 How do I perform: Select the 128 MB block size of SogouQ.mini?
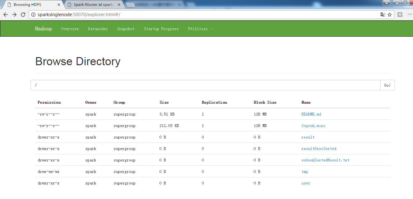pos(260,126)
